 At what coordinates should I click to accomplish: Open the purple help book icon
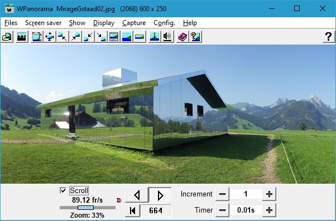pos(183,37)
